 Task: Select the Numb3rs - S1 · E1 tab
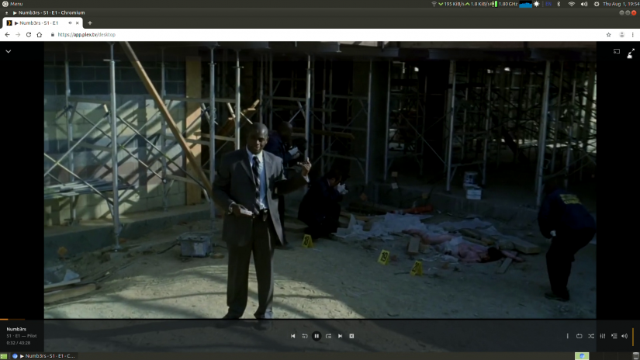click(43, 22)
